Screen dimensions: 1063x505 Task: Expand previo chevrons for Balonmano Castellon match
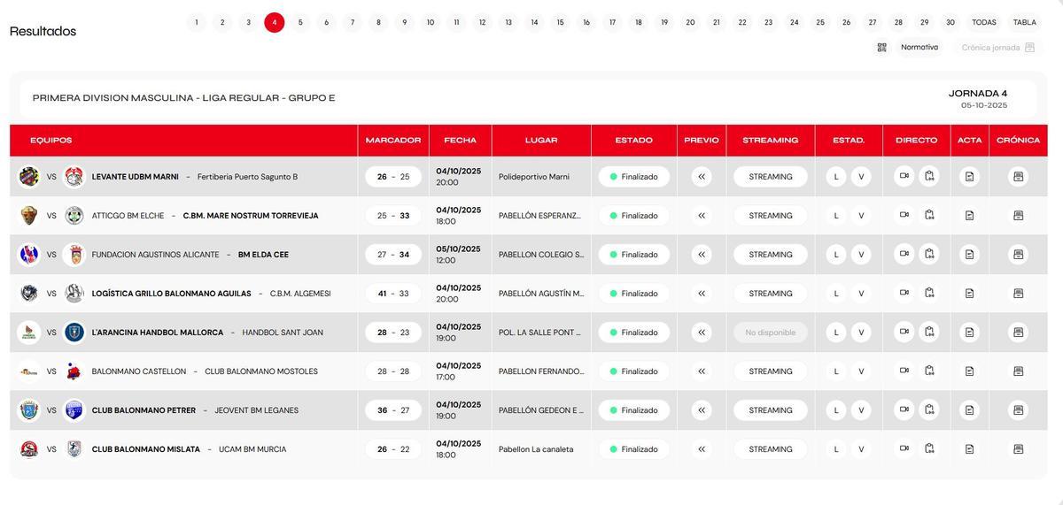click(702, 371)
